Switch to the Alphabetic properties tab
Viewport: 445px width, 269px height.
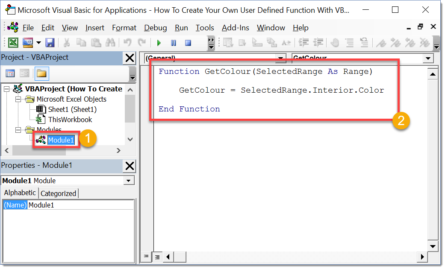click(20, 193)
